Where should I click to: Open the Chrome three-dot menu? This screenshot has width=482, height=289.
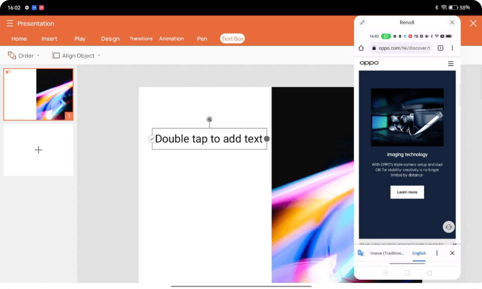click(x=452, y=48)
